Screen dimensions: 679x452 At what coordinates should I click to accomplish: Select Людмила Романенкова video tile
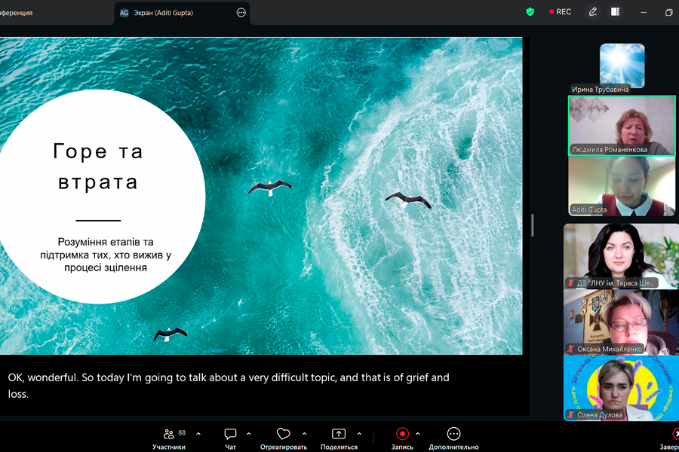622,126
